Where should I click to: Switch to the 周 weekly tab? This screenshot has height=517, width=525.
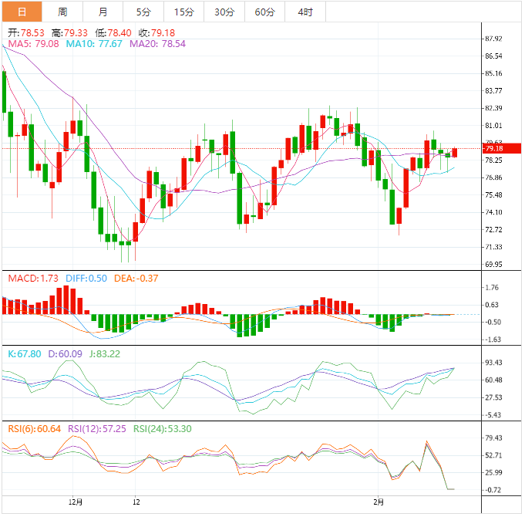[62, 12]
